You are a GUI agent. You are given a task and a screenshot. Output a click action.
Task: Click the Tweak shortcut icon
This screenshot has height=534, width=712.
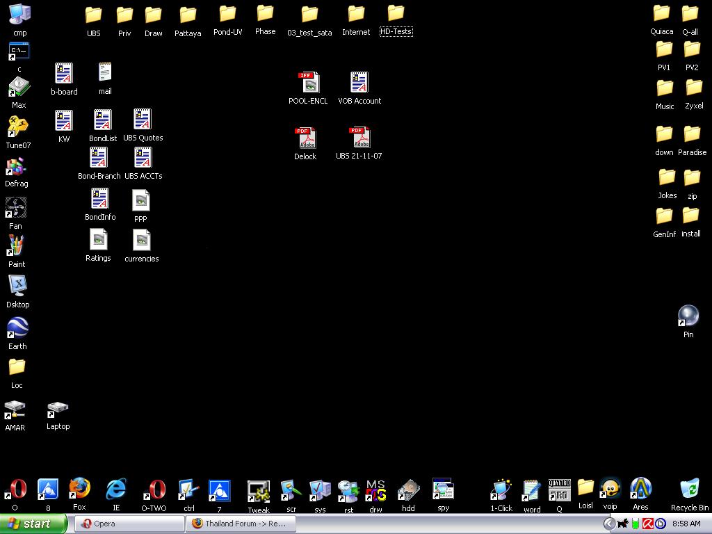(x=258, y=492)
